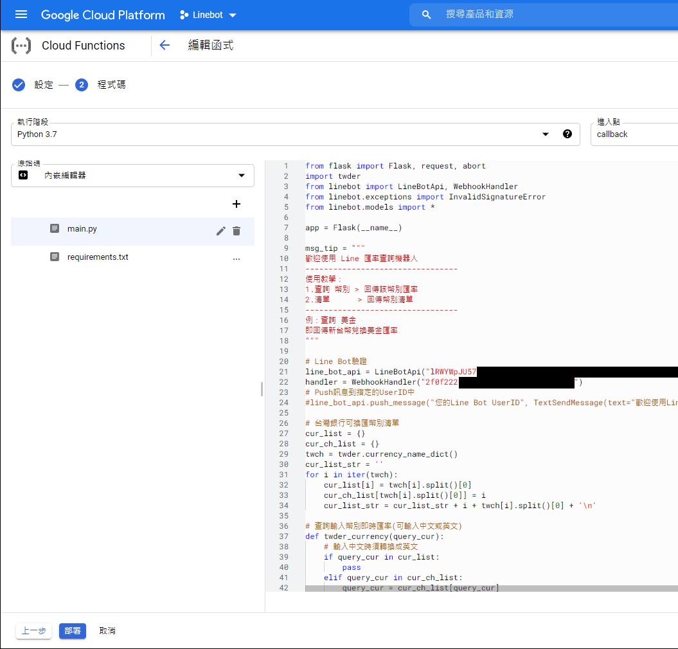Image resolution: width=678 pixels, height=649 pixels.
Task: Click code line 7 'app = Flask(__name__)'
Action: 353,228
